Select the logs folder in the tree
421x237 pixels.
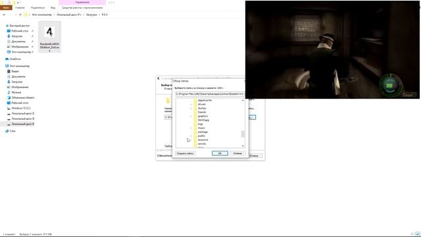point(200,124)
